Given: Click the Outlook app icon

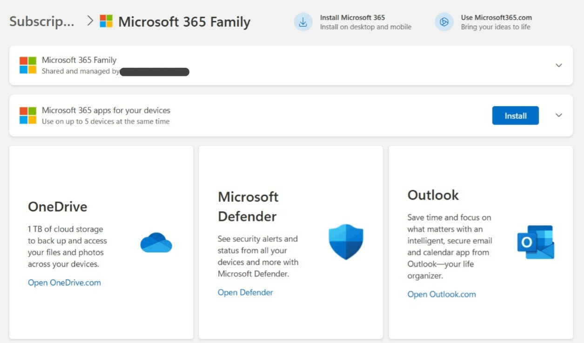Looking at the screenshot, I should tap(536, 242).
